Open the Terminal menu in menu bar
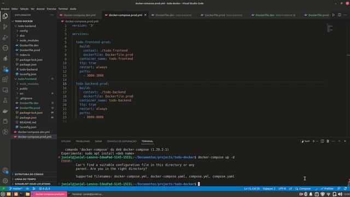This screenshot has height=197, width=350. (63, 9)
